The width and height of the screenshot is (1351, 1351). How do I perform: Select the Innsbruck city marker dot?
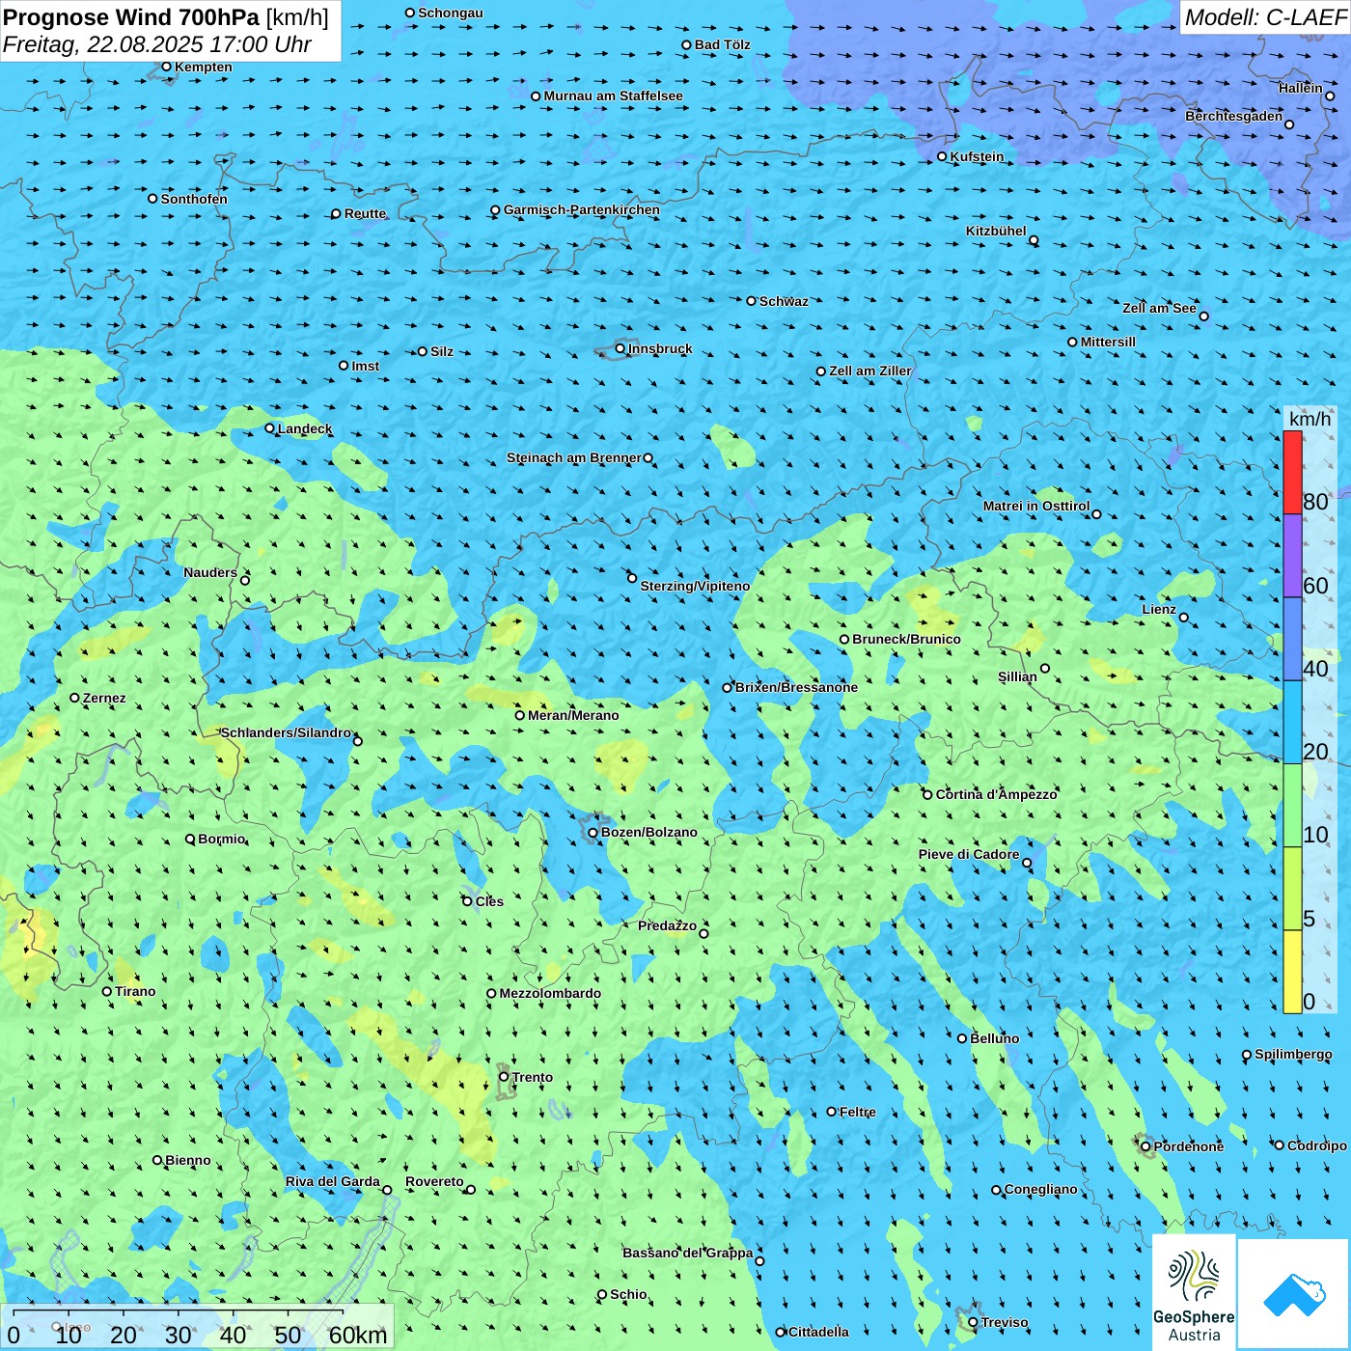(x=620, y=348)
